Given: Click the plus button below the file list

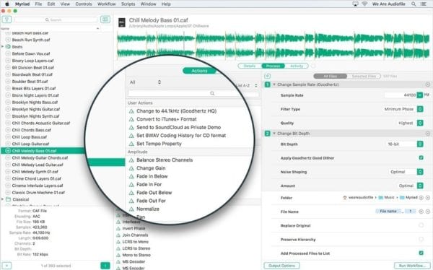Looking at the screenshot, I should (6, 266).
